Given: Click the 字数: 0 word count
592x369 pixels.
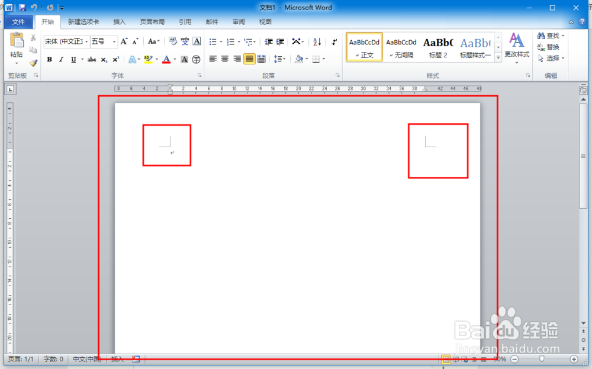Looking at the screenshot, I should click(x=53, y=359).
